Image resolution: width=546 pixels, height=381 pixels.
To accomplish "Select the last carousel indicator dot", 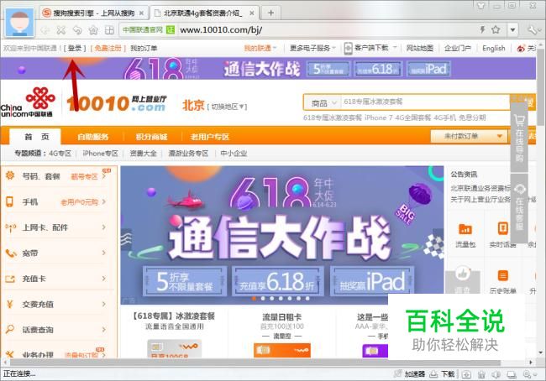I will (307, 298).
